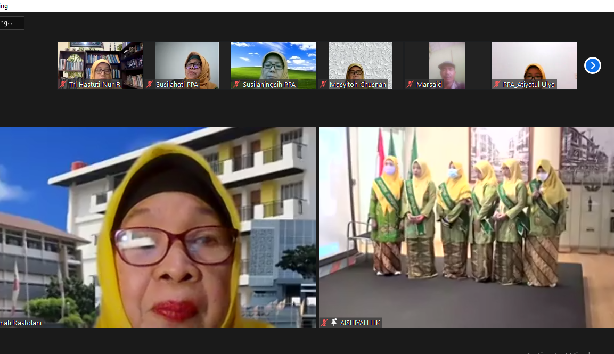This screenshot has width=614, height=354.
Task: Click the Kastolani name label on main video
Action: coord(21,323)
